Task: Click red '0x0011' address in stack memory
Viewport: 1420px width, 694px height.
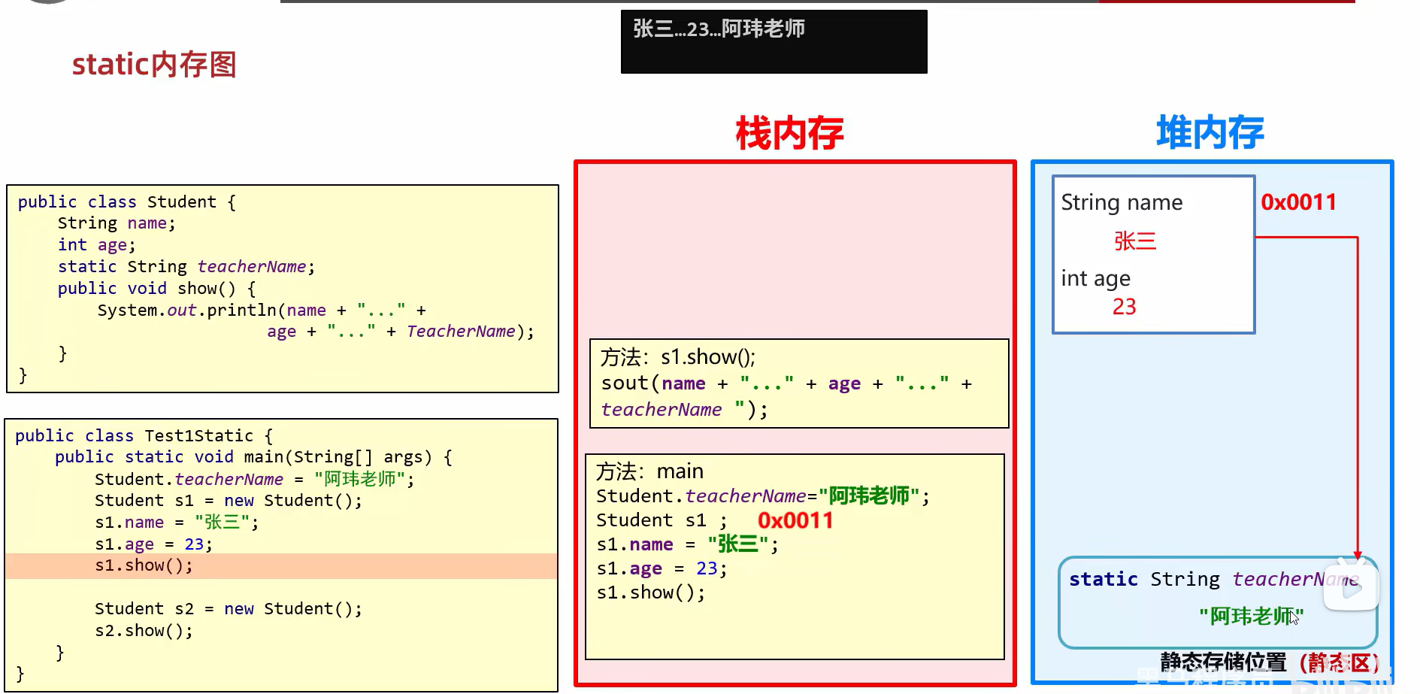Action: click(795, 520)
